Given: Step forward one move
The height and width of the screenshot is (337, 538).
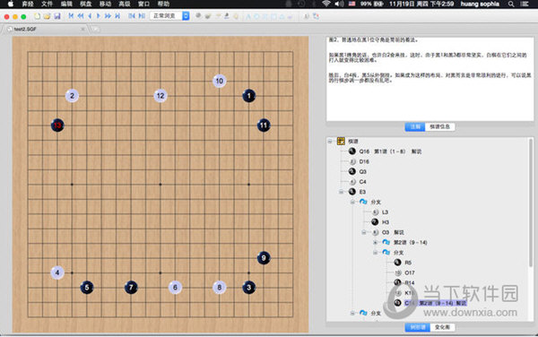Looking at the screenshot, I should click(x=99, y=16).
